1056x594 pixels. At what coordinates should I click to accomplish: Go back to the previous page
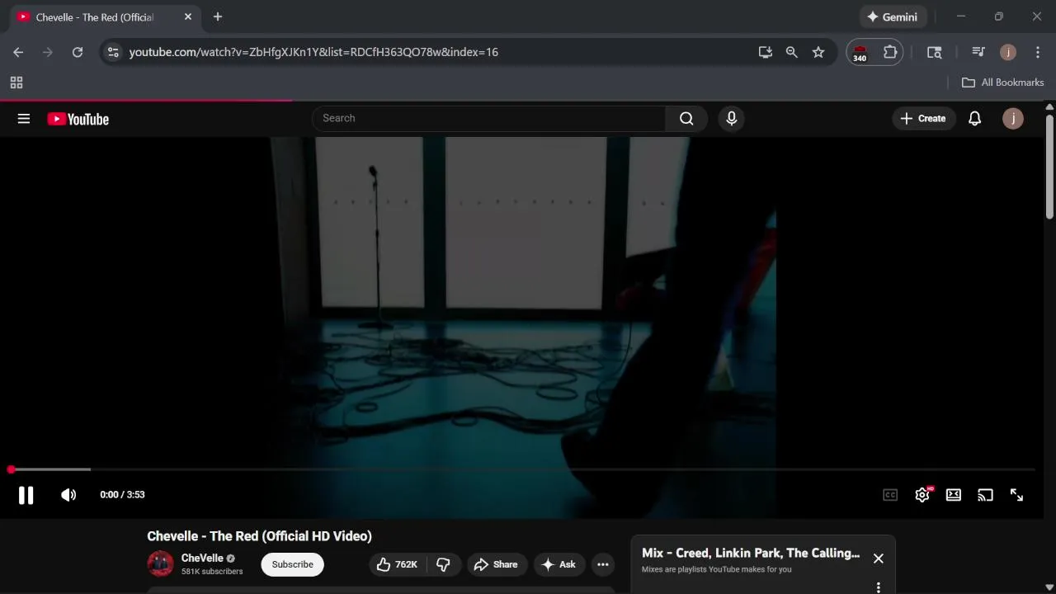[x=18, y=52]
